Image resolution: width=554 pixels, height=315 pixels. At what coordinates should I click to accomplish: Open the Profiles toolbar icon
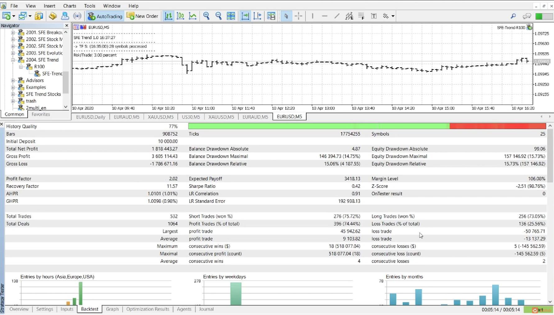point(22,16)
